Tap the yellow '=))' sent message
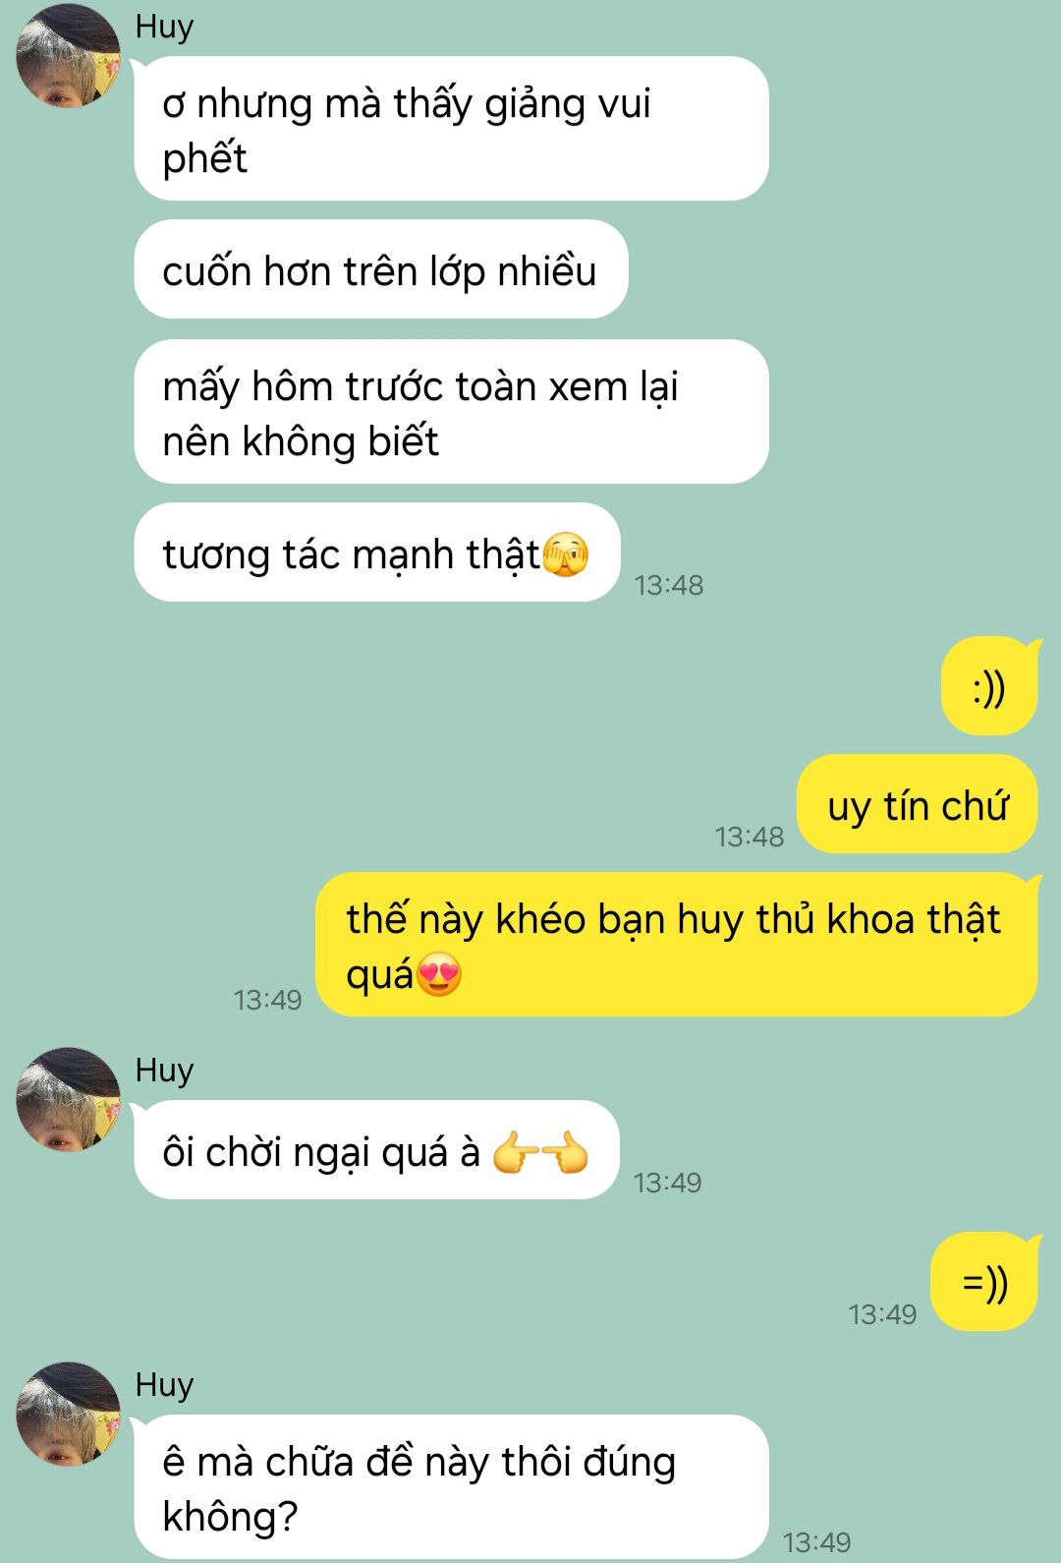This screenshot has height=1563, width=1061. tap(984, 1282)
